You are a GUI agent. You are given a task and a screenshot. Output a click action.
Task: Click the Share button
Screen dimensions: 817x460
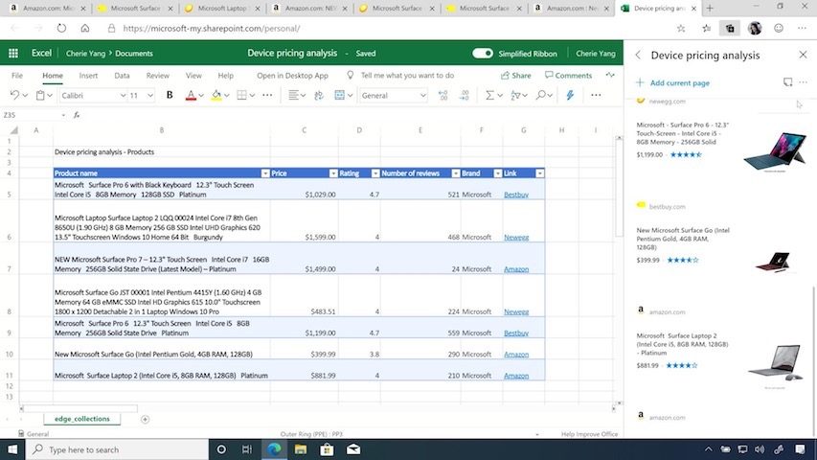516,75
